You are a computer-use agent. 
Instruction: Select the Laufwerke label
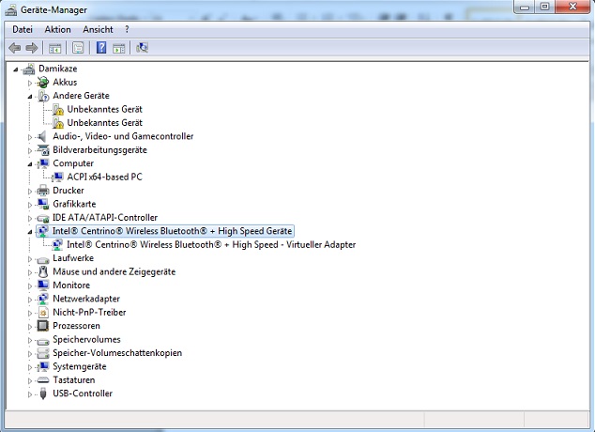click(73, 258)
